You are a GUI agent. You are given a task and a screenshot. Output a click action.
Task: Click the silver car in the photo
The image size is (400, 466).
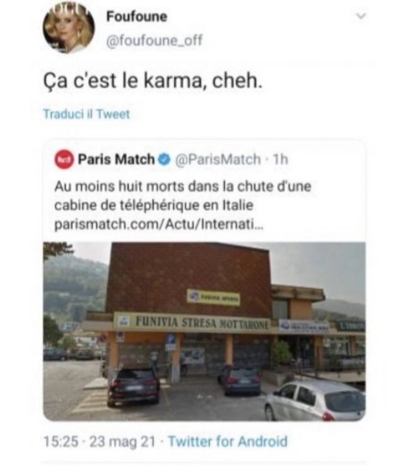coord(315,400)
